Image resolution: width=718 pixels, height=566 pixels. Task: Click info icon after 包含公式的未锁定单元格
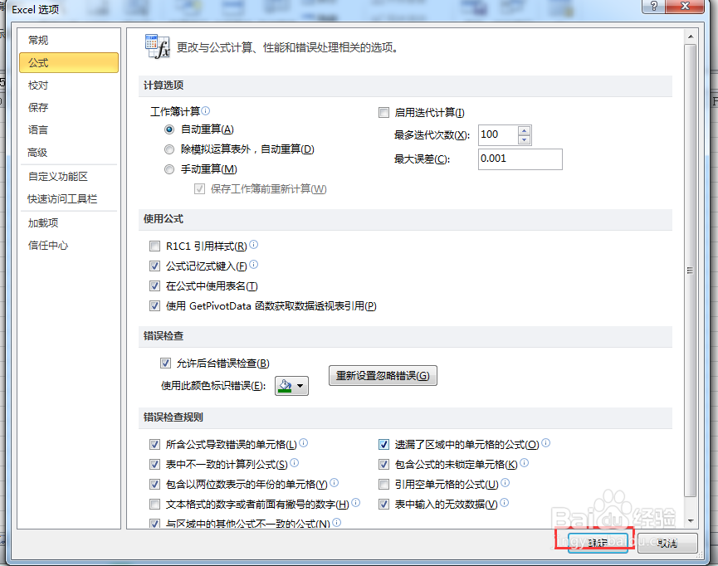pos(525,462)
